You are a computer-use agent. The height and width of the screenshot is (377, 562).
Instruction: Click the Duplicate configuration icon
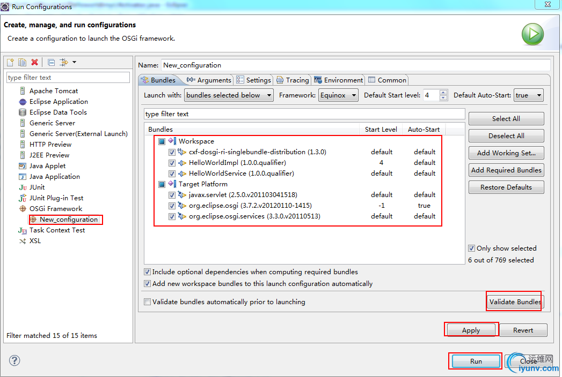22,62
